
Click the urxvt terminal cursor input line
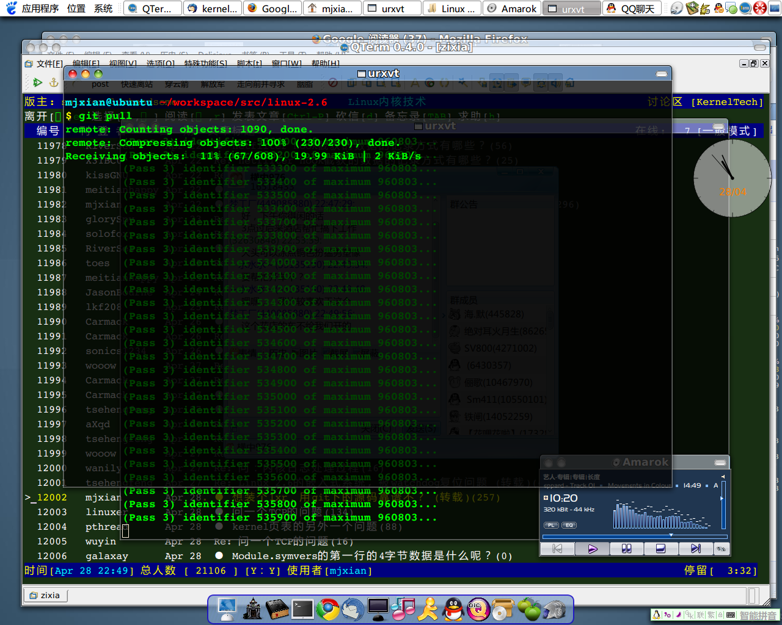click(x=125, y=531)
